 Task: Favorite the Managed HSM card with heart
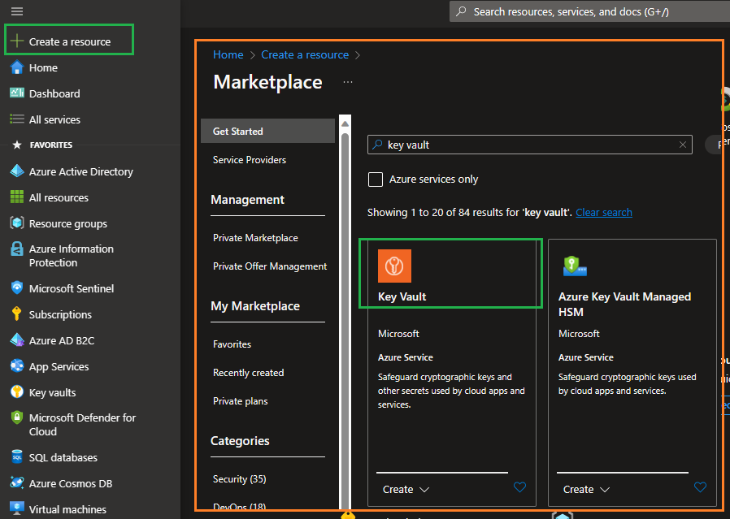pos(700,487)
